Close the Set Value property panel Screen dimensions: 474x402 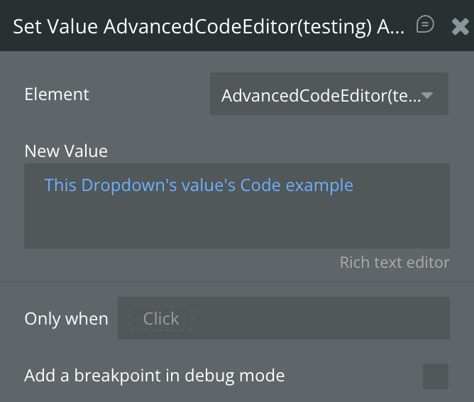coord(460,26)
